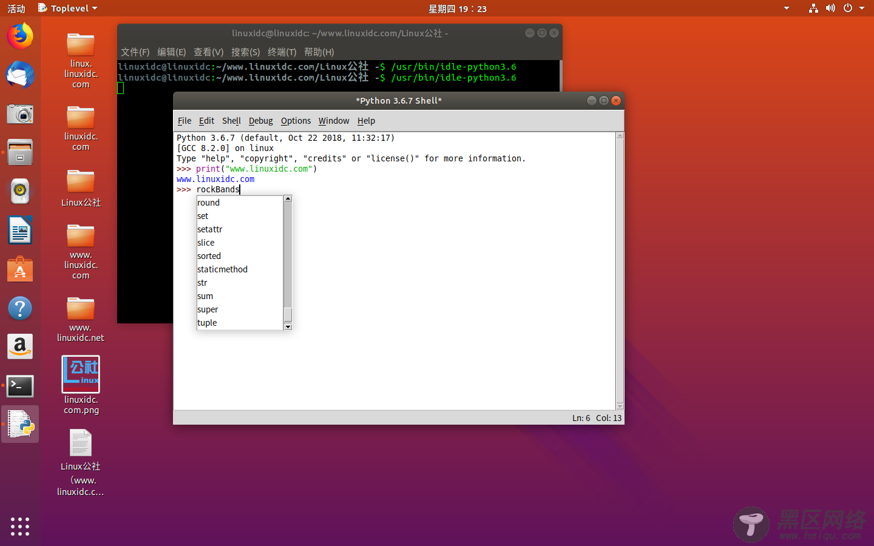
Task: Open Thunderbird mail from the dock
Action: click(x=20, y=75)
